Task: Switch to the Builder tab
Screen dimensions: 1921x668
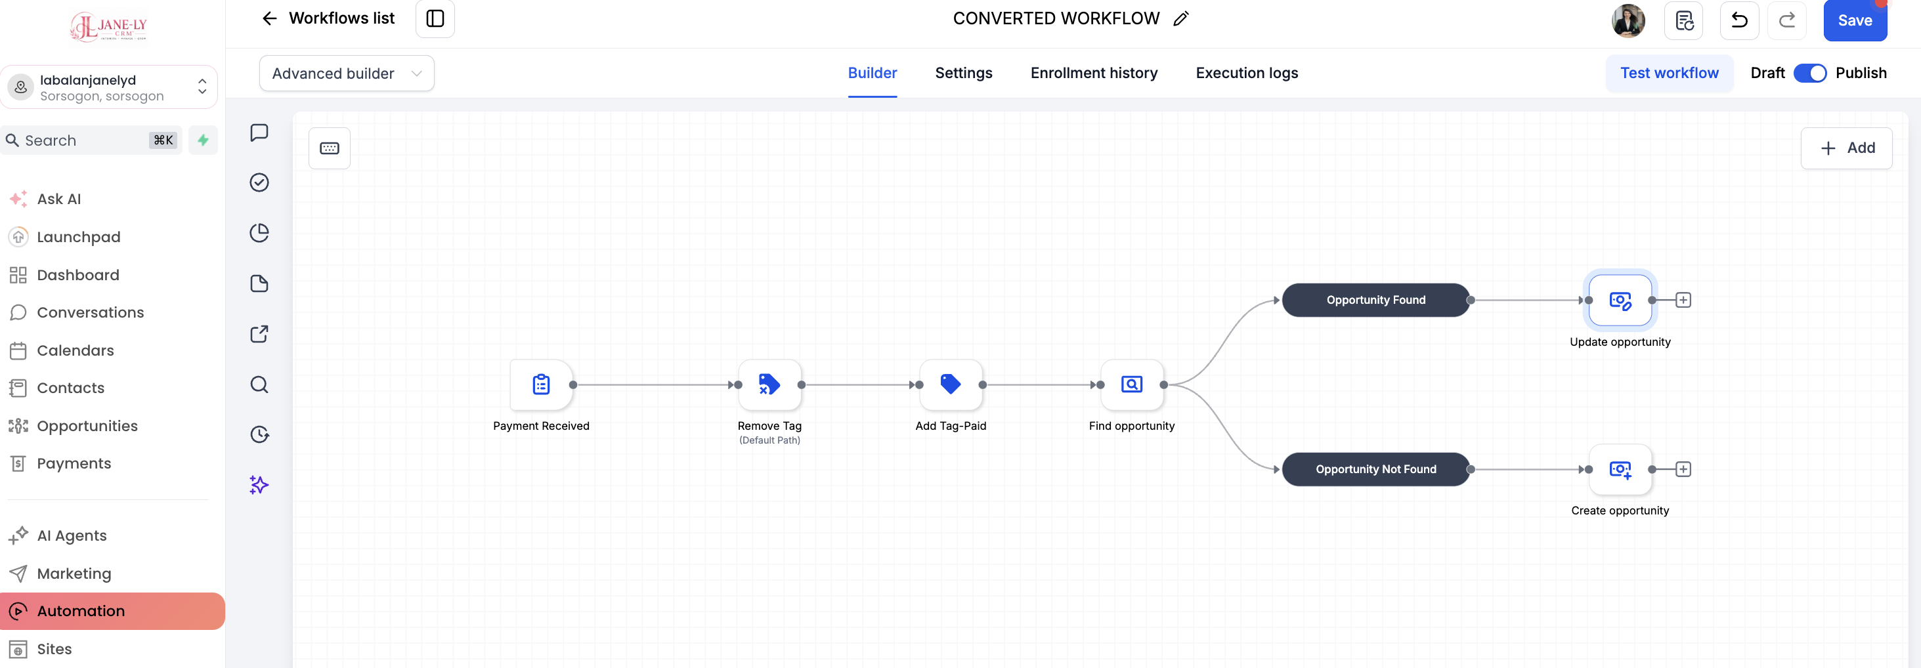Action: [872, 73]
